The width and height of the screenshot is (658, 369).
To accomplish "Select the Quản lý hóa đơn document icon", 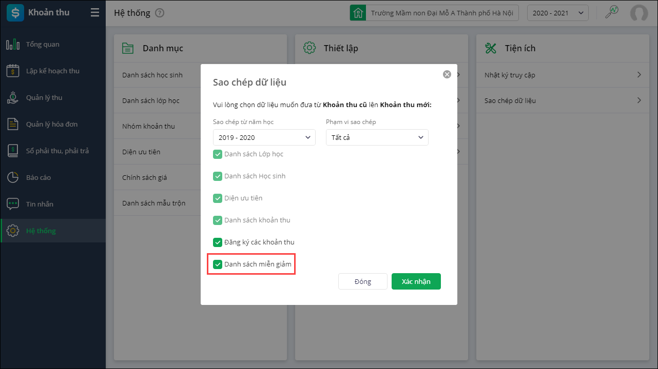I will pos(13,124).
